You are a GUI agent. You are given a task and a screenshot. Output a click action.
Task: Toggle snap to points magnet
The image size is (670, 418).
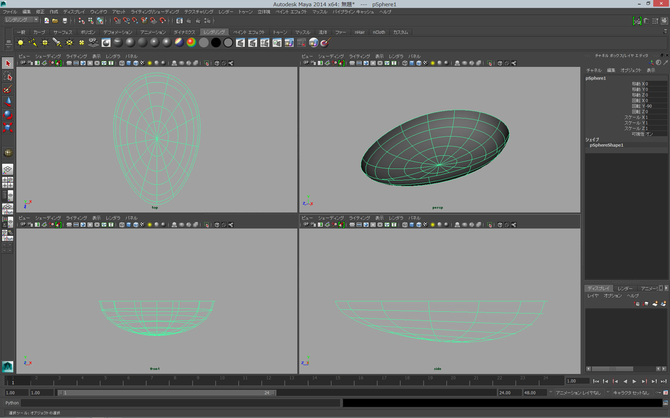pos(135,21)
